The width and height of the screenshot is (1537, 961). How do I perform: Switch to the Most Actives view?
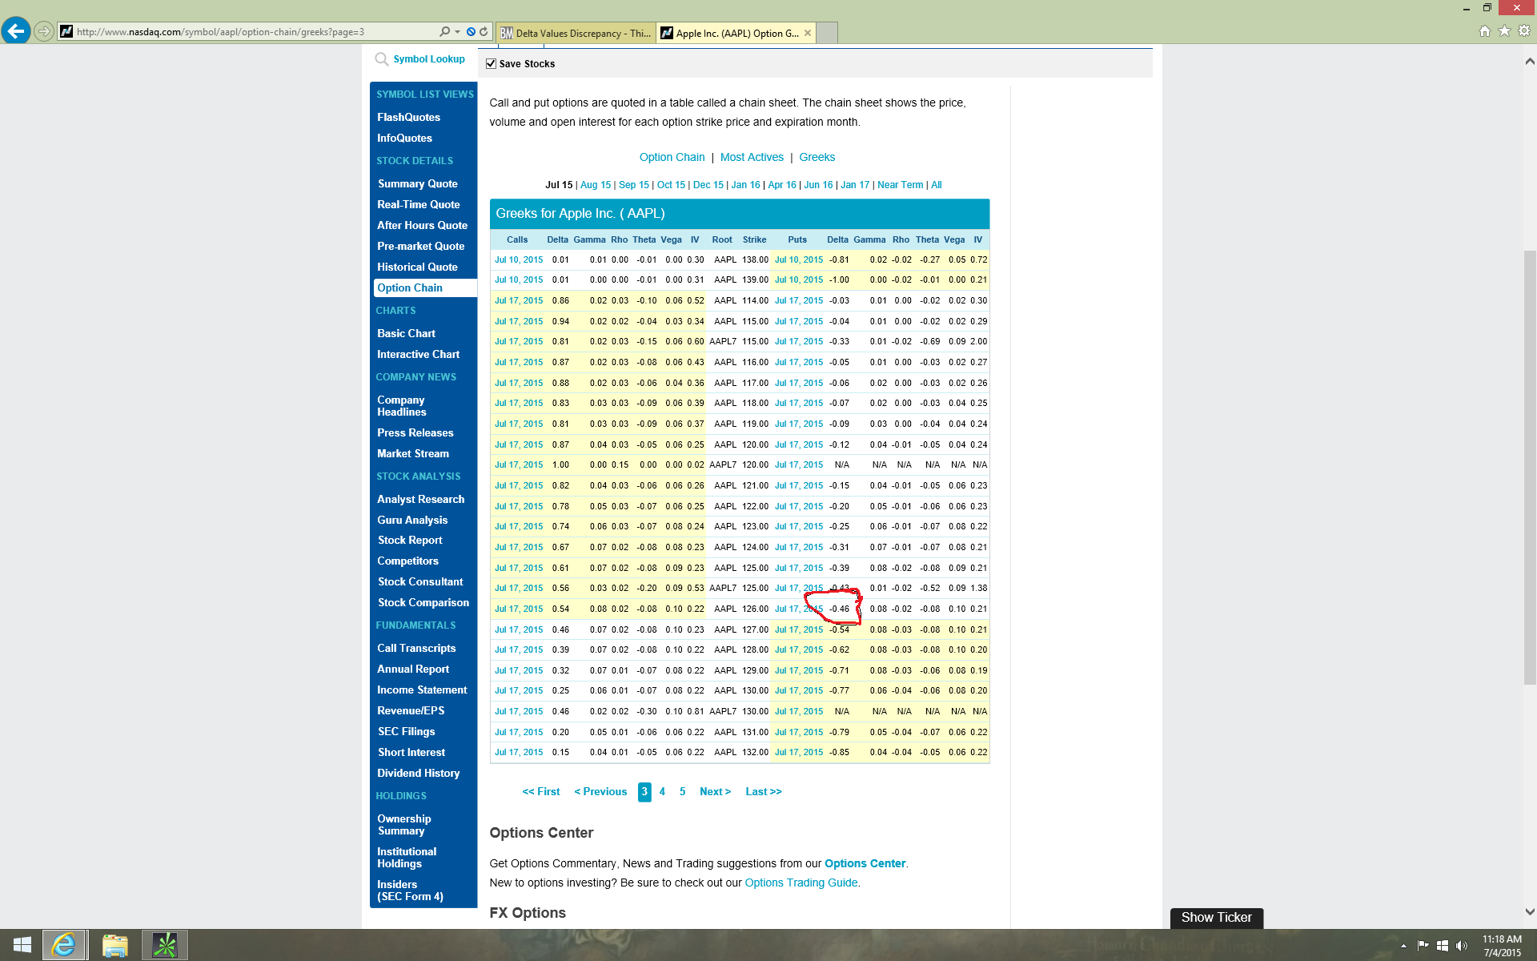pos(752,157)
